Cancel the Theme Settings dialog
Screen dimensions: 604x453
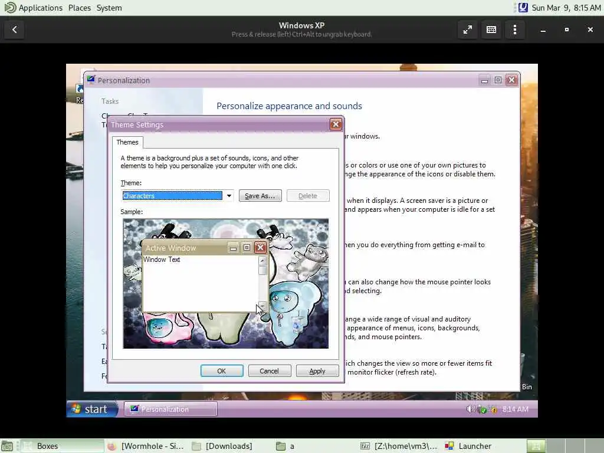tap(269, 371)
